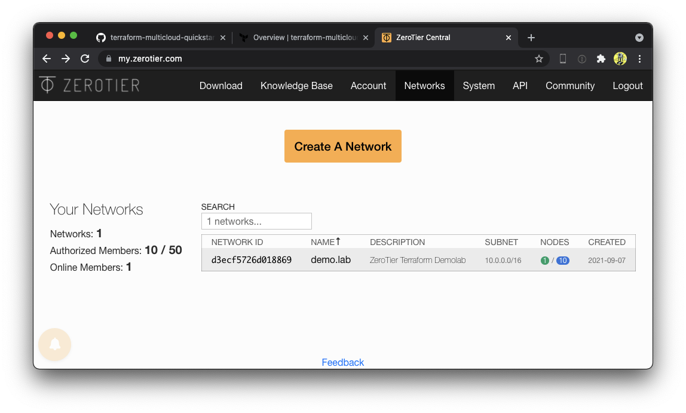Bookmark page with the star icon
Screen dimensions: 686x413
click(539, 59)
